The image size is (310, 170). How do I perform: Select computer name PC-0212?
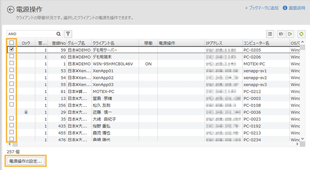266,92
